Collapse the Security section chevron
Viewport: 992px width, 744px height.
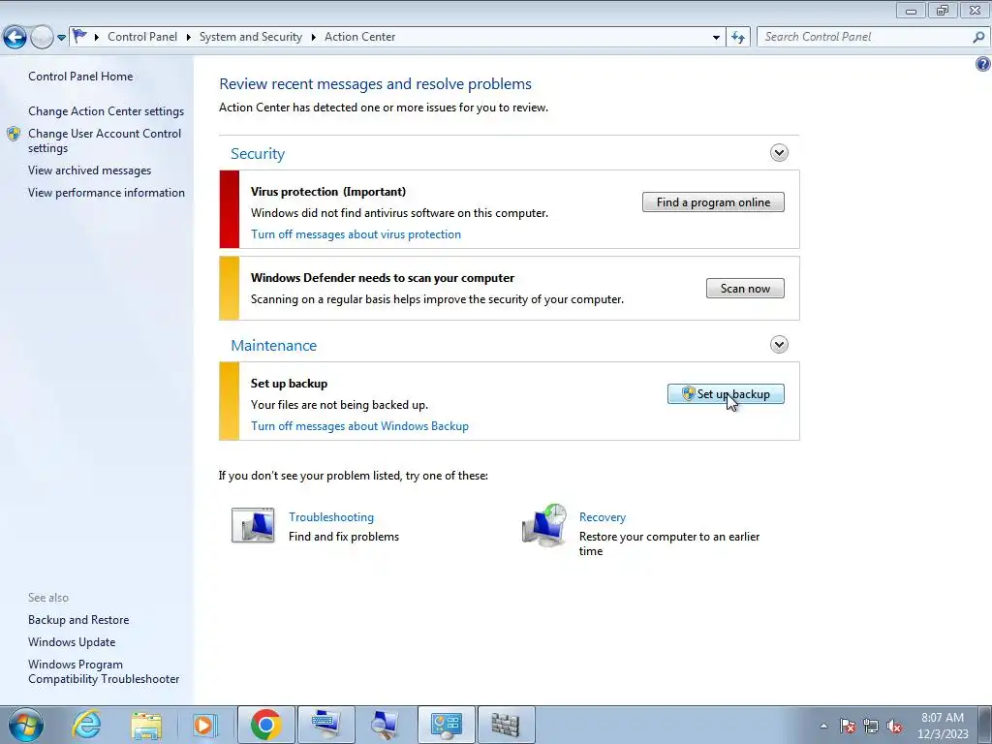point(779,153)
